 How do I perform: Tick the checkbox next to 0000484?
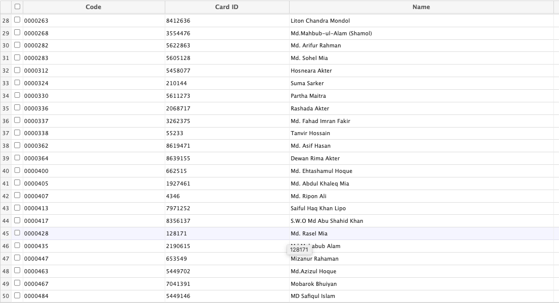(18, 295)
